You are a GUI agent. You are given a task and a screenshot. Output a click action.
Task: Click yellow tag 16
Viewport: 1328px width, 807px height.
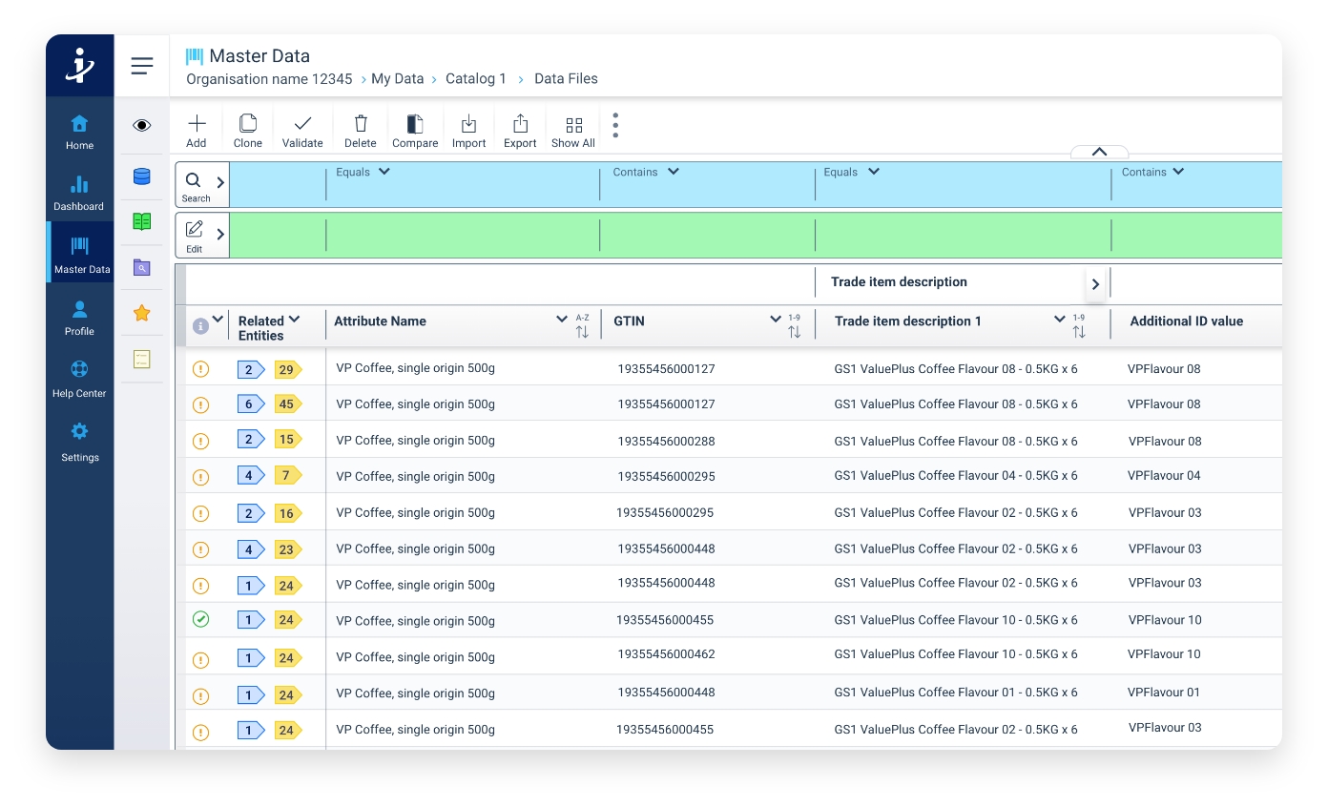point(287,513)
